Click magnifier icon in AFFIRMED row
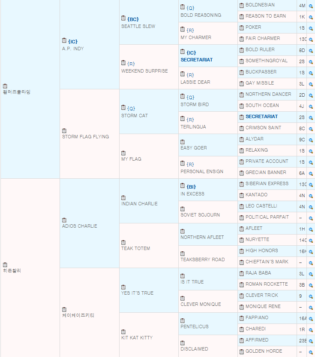The width and height of the screenshot is (315, 357). [x=311, y=341]
